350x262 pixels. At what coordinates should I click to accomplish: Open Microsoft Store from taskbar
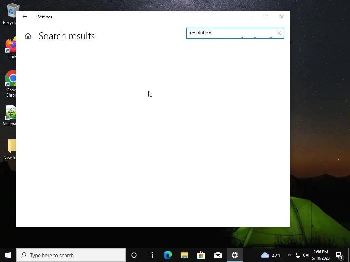tap(201, 255)
